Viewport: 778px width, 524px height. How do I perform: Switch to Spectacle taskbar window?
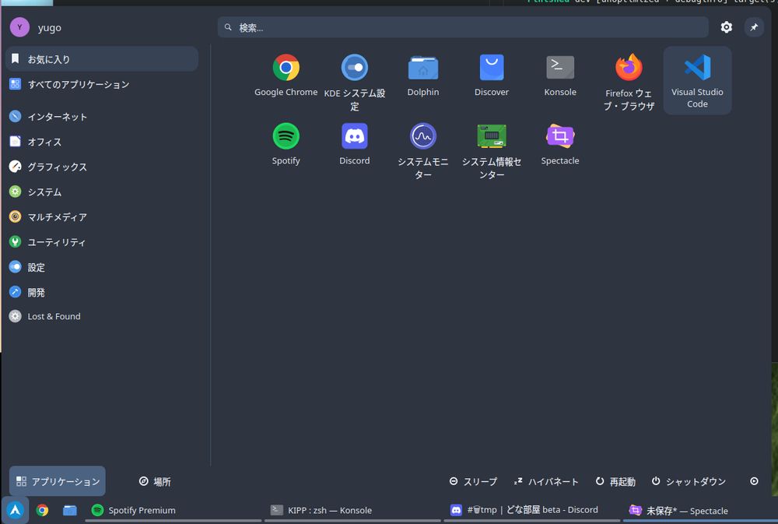tap(700, 510)
